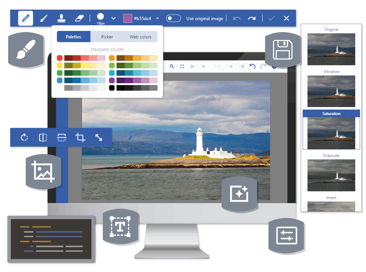Expand the brush size dropdown arrow

click(x=113, y=18)
